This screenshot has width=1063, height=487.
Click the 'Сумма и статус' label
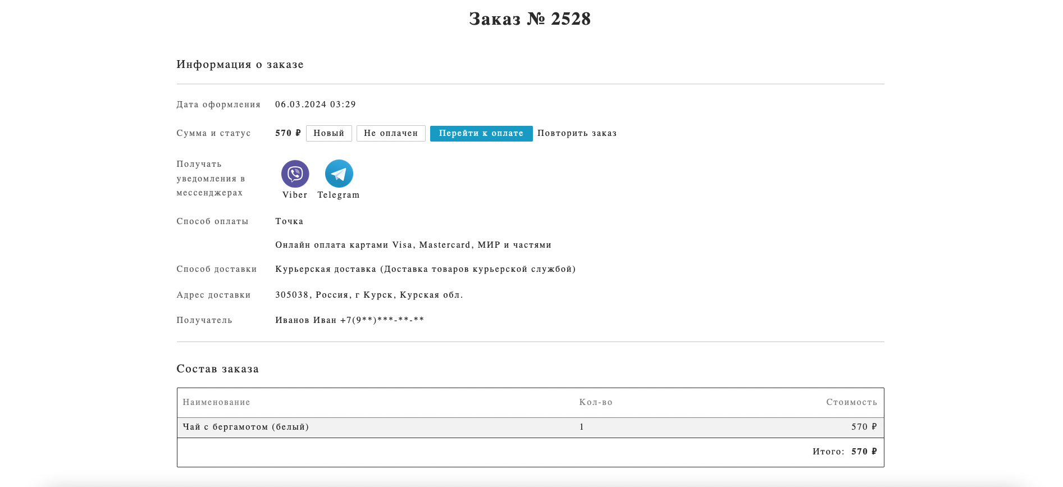click(213, 133)
